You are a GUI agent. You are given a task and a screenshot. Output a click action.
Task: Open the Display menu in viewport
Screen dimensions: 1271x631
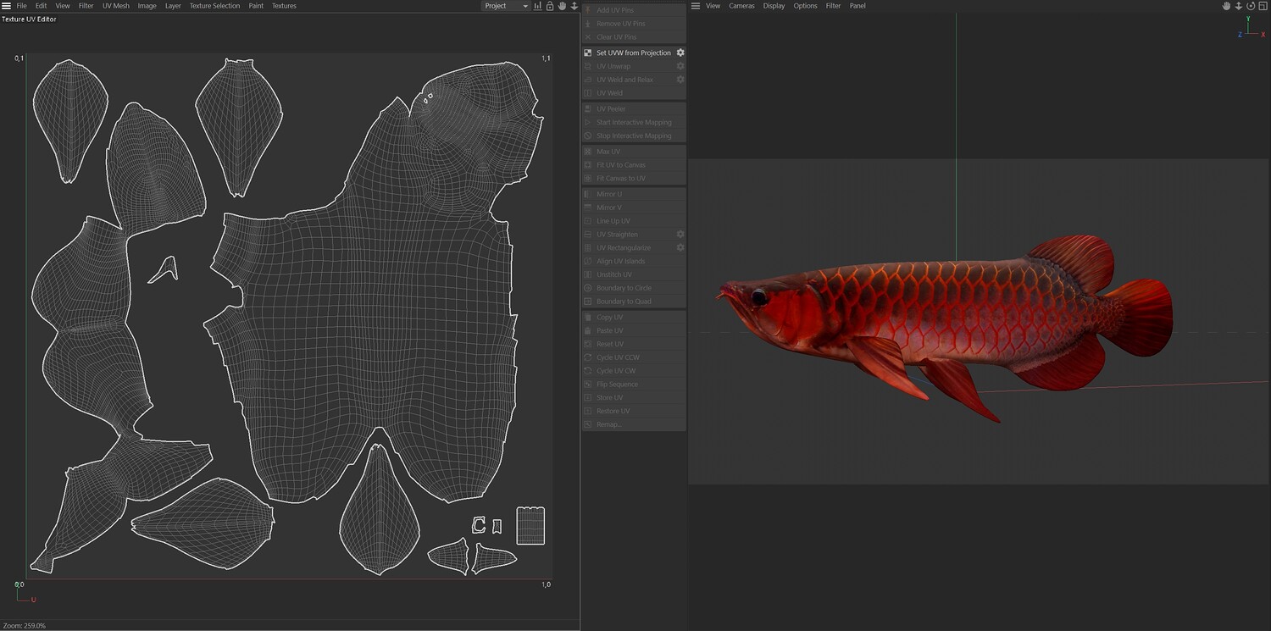[x=774, y=6]
